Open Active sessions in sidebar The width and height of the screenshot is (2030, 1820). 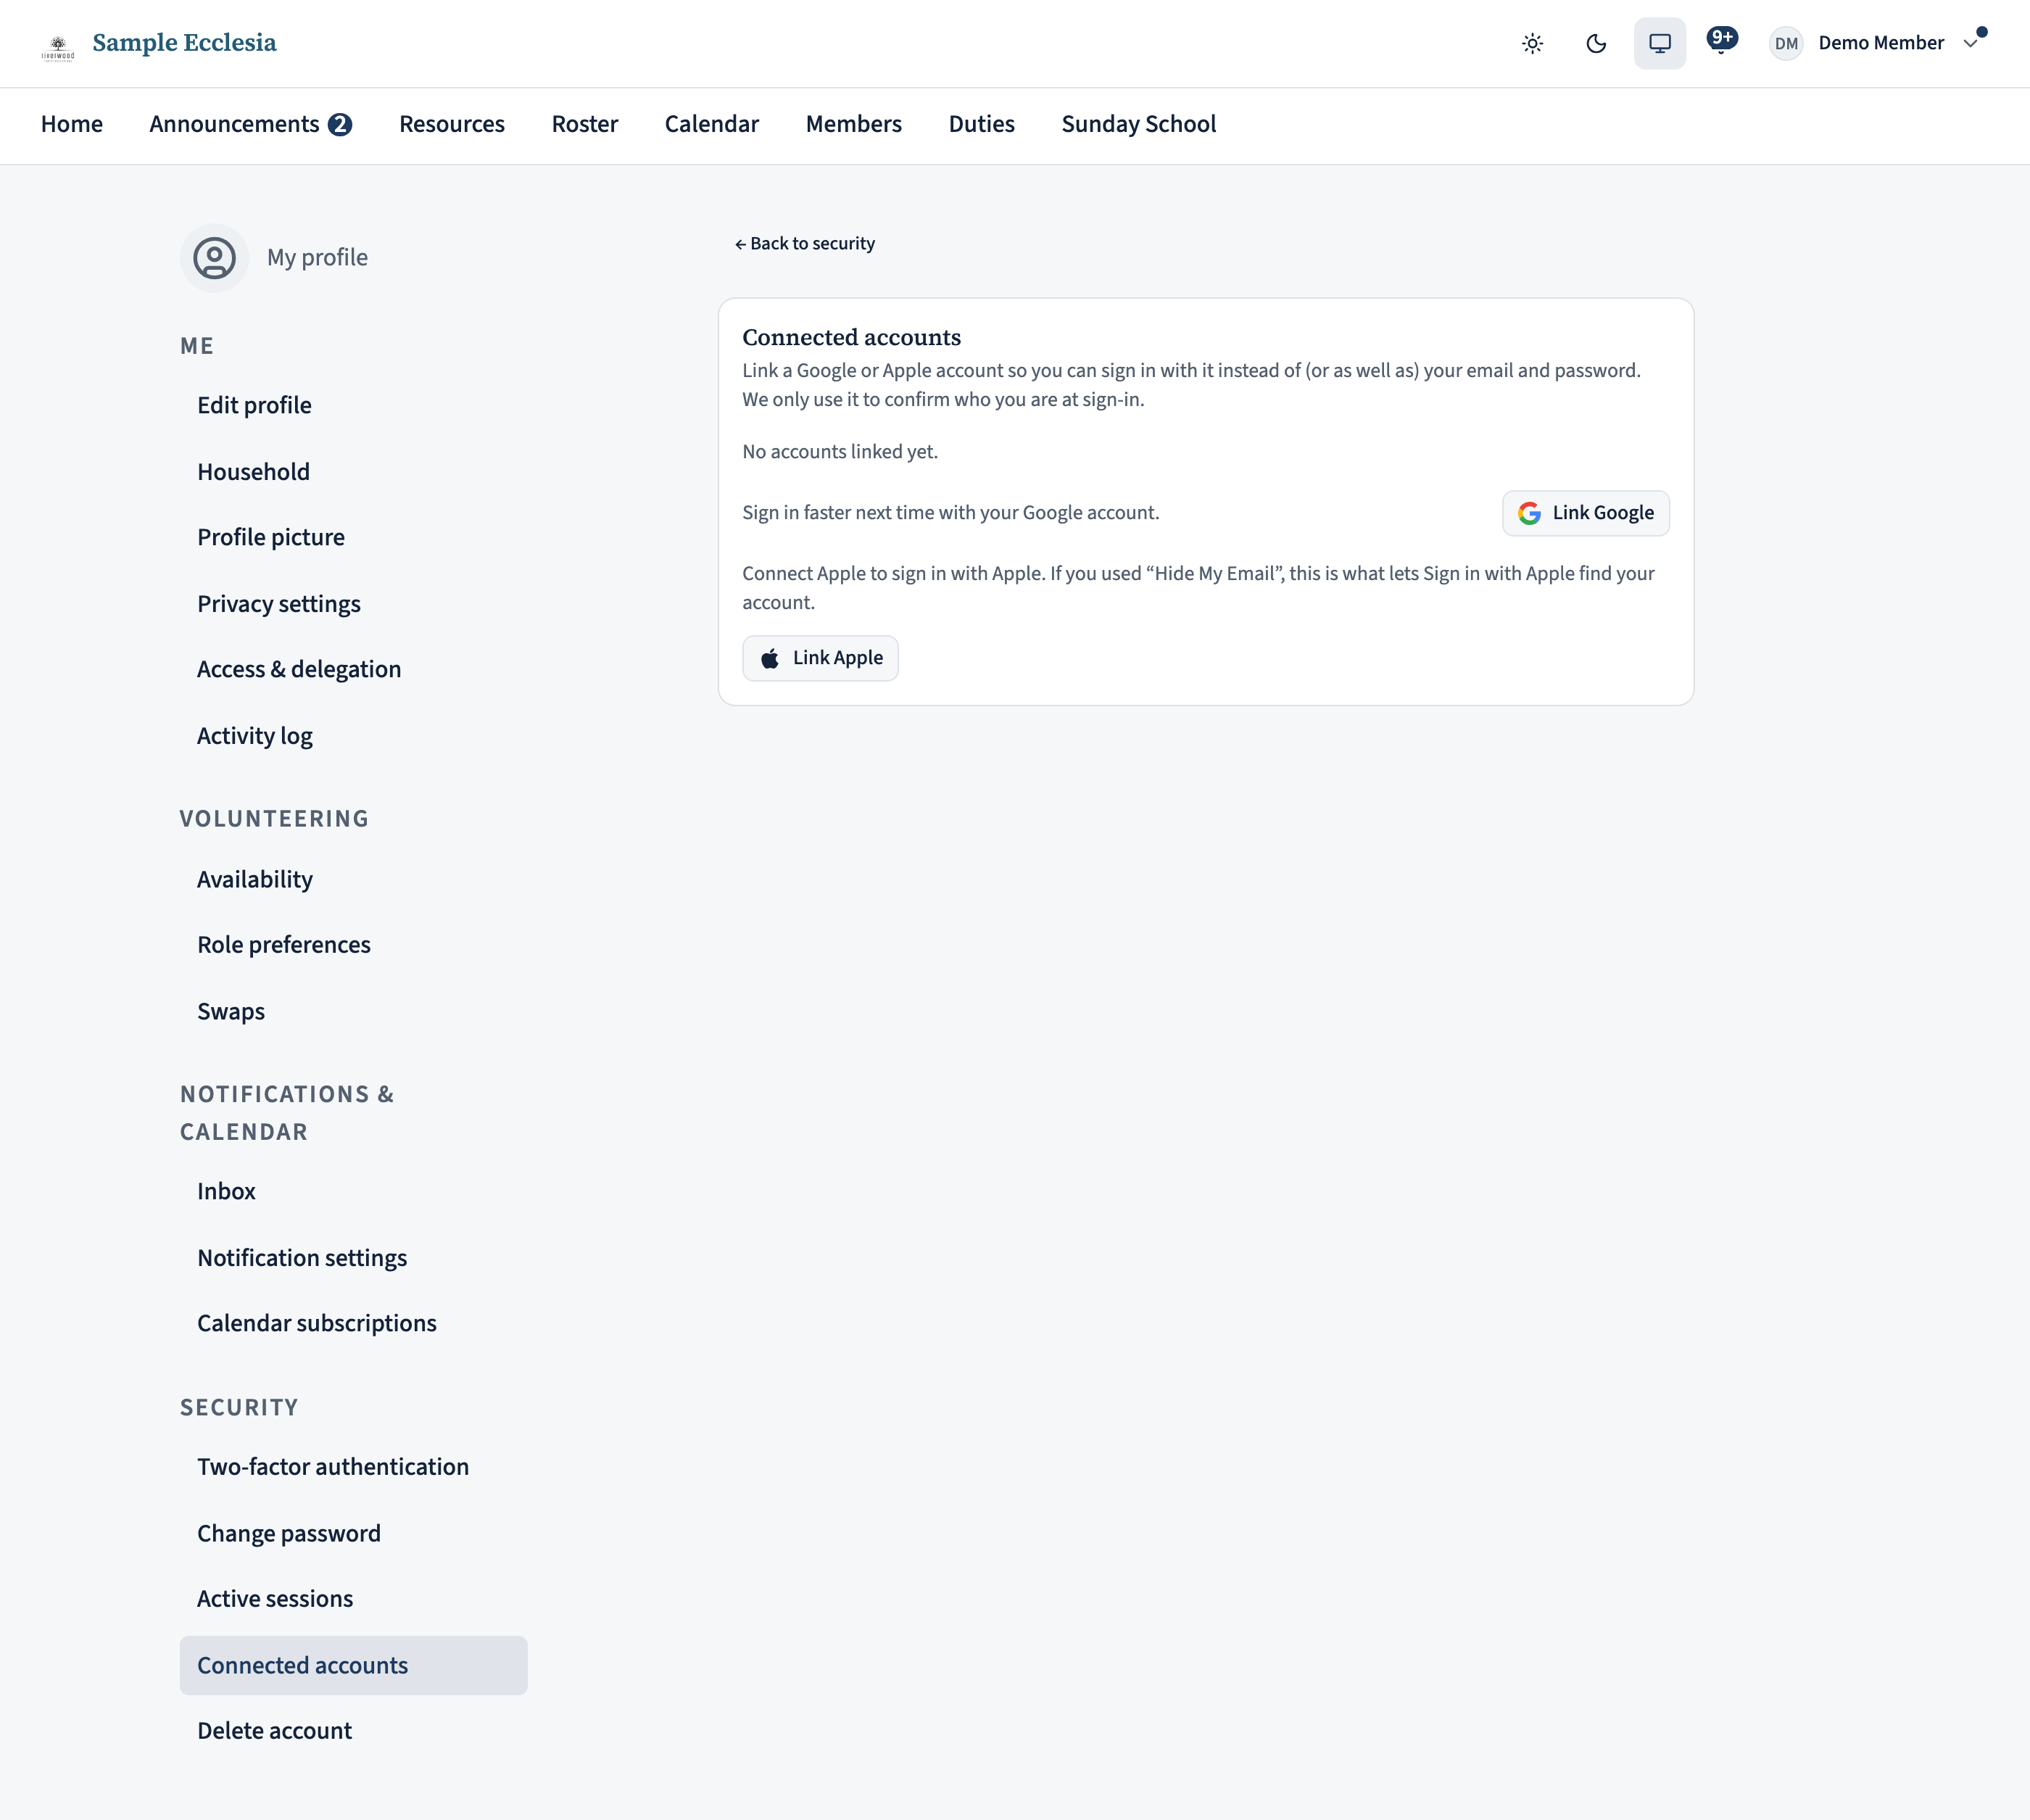(x=353, y=1599)
